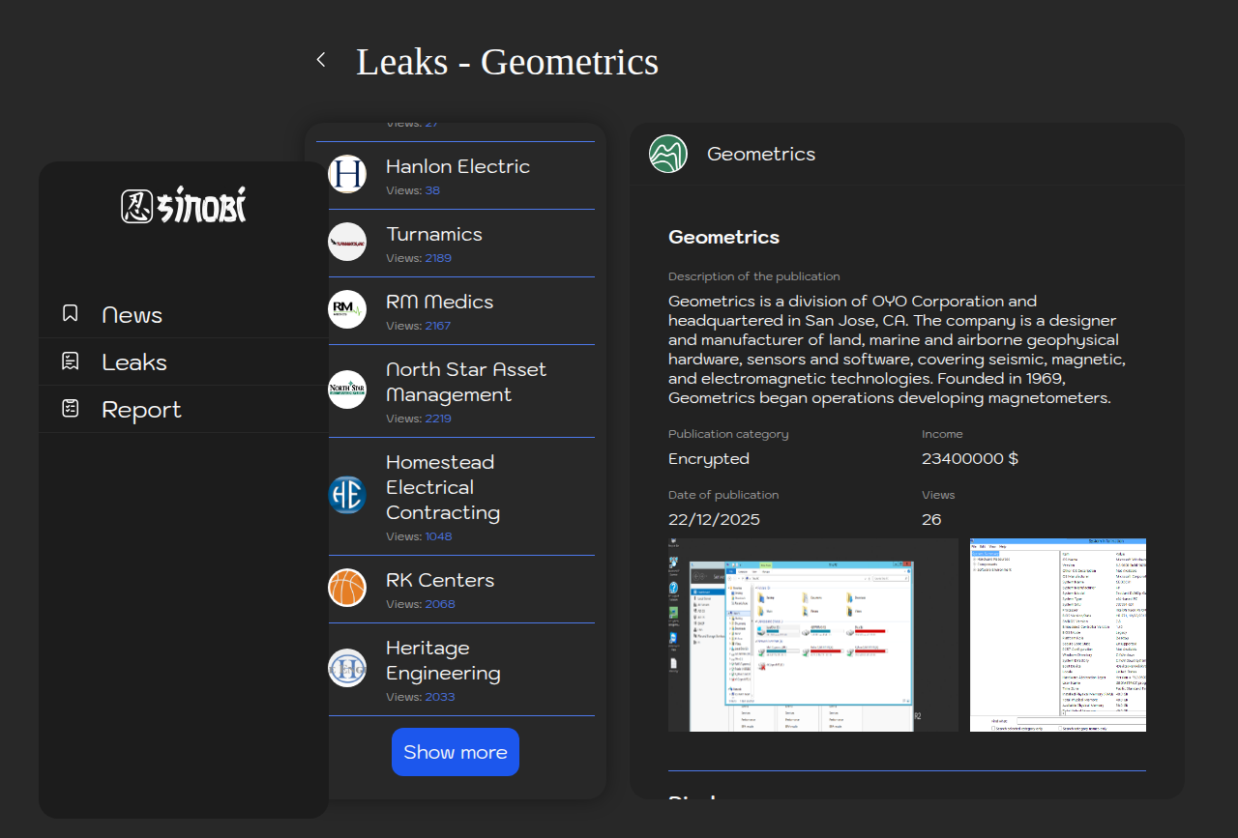This screenshot has width=1238, height=838.
Task: Click the Hanlon Electric logo icon
Action: [x=347, y=174]
